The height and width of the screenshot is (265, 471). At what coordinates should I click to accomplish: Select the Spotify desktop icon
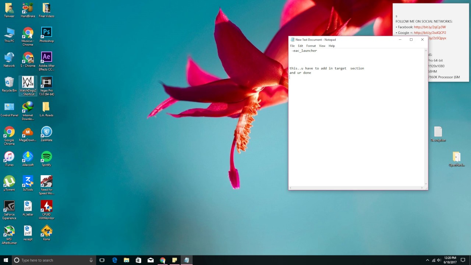click(46, 159)
